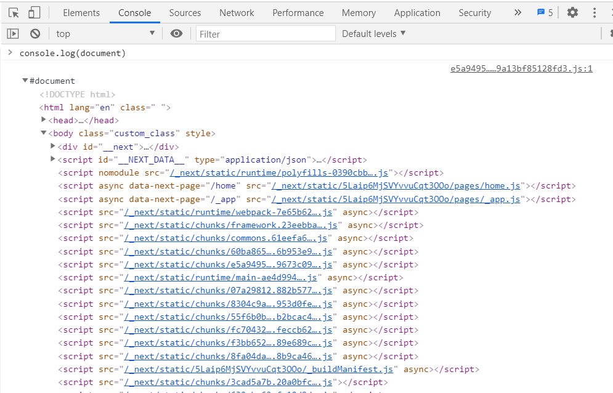This screenshot has width=613, height=393.
Task: Click the console.log(document) command text
Action: pos(73,53)
